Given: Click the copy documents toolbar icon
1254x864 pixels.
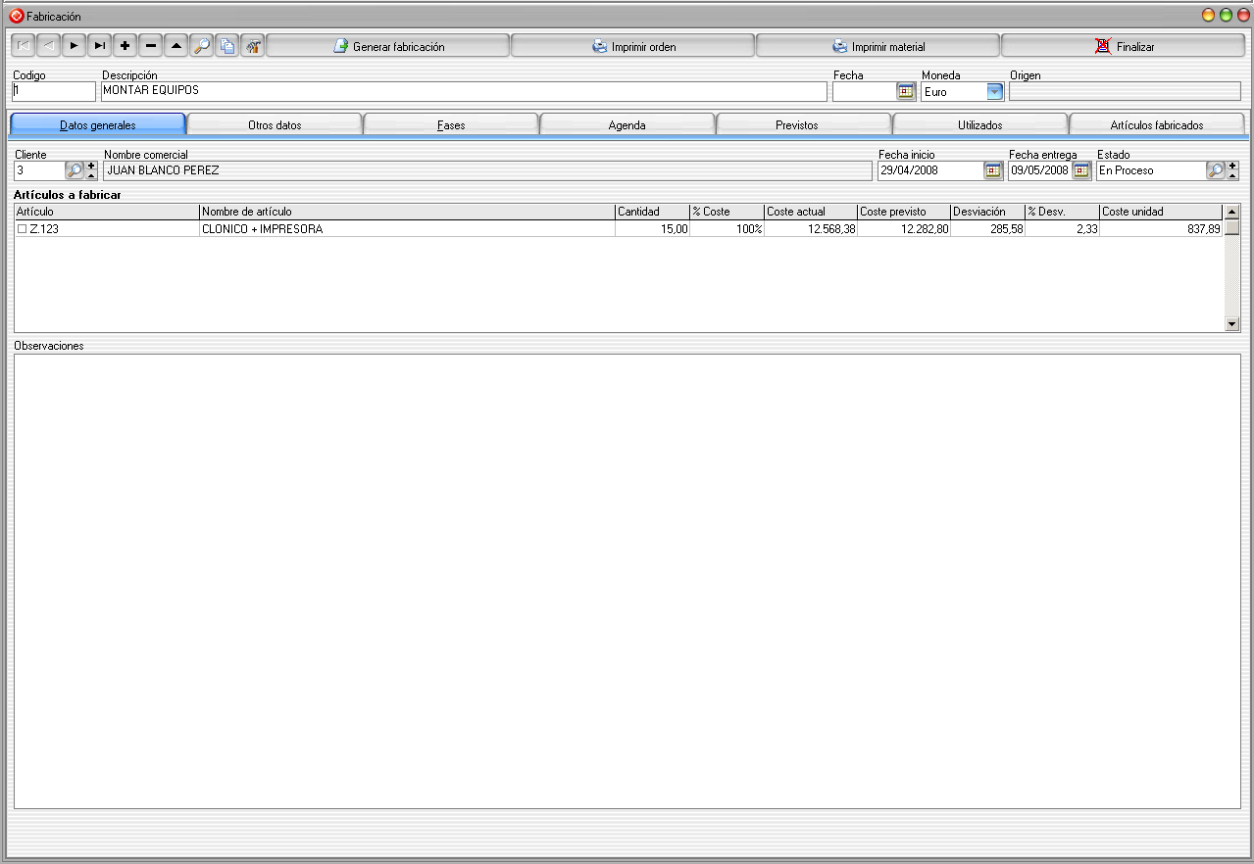Looking at the screenshot, I should click(227, 46).
